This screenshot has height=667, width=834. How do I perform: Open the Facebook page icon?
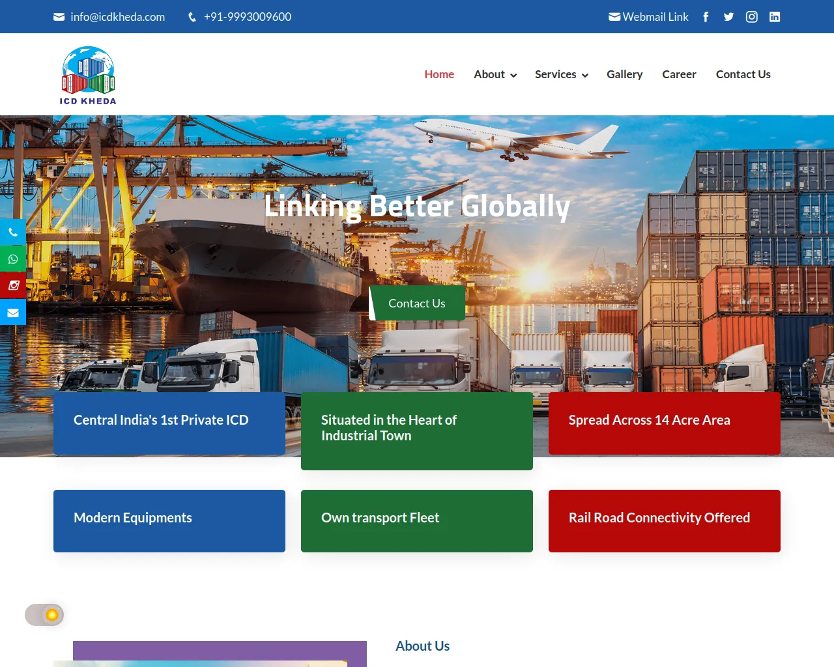click(x=706, y=17)
